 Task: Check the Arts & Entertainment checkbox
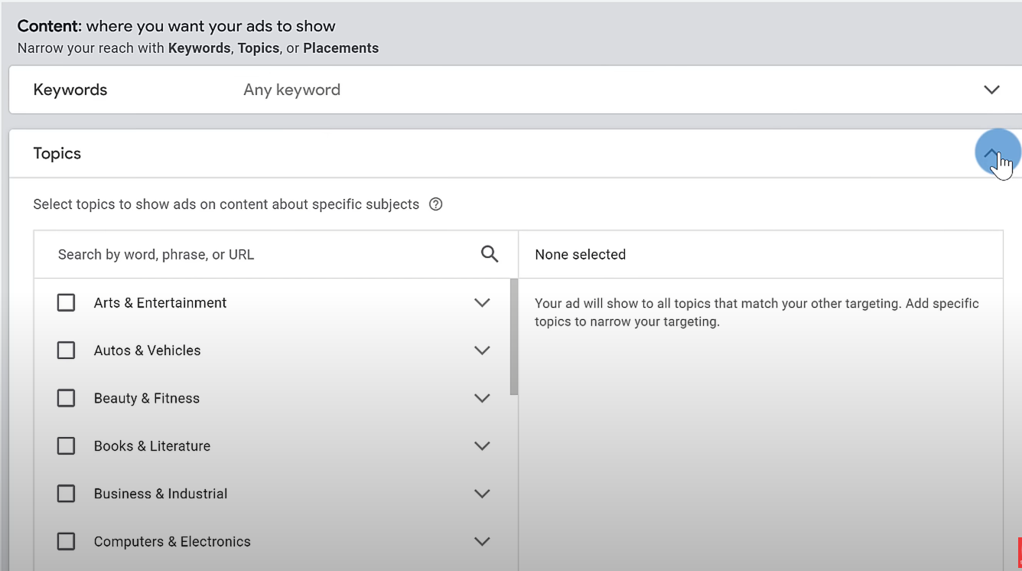coord(66,302)
